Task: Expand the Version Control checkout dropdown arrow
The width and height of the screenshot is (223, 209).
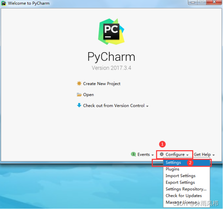Action: pyautogui.click(x=147, y=106)
